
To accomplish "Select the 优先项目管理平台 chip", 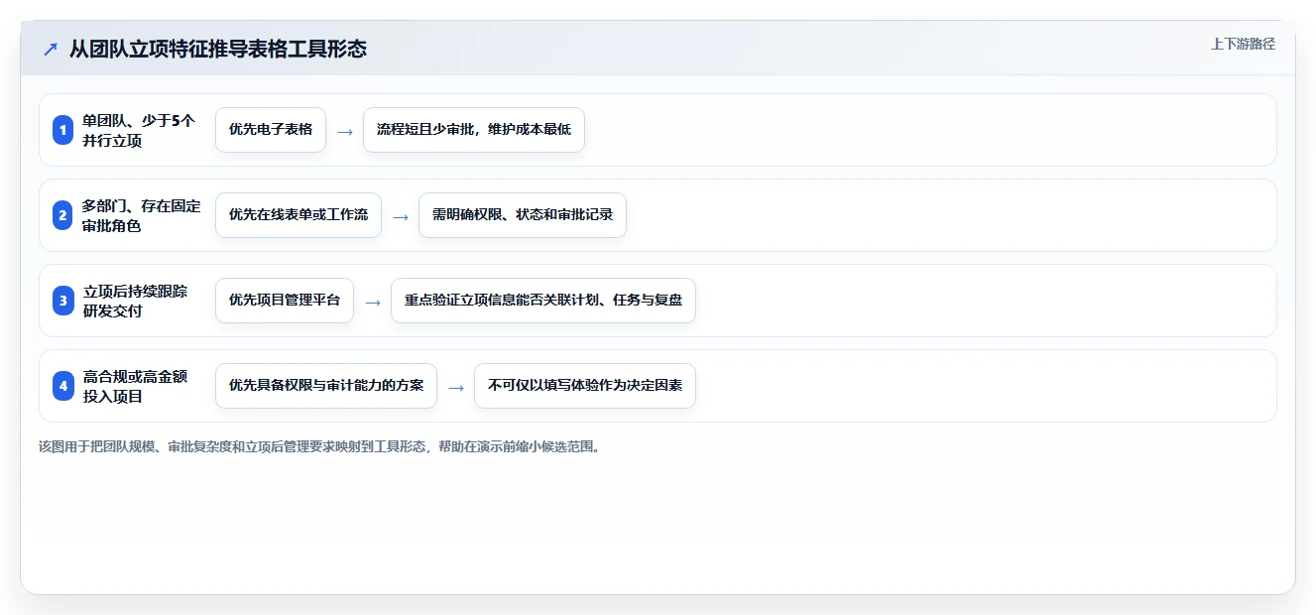I will [x=285, y=301].
